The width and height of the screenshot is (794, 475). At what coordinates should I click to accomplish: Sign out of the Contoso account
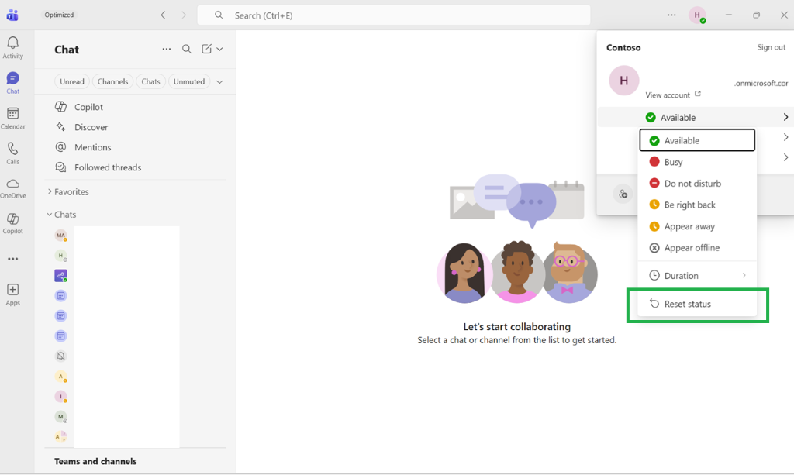pyautogui.click(x=771, y=47)
